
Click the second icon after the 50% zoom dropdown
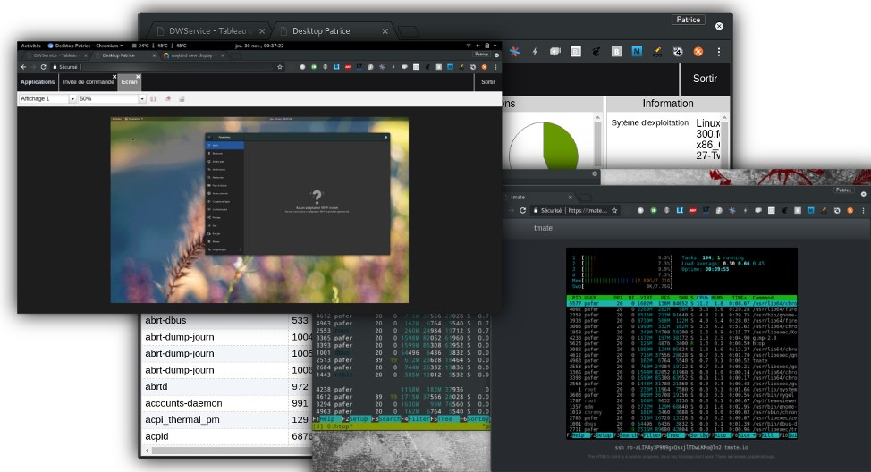coord(168,99)
